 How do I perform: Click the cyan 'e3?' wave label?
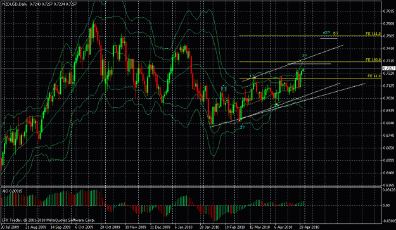[326, 33]
